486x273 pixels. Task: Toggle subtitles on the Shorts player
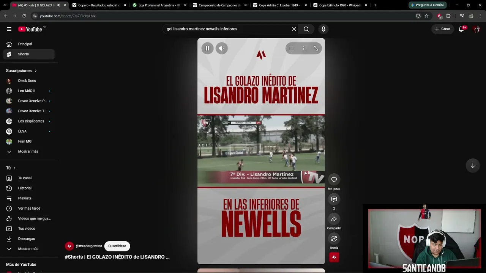292,48
